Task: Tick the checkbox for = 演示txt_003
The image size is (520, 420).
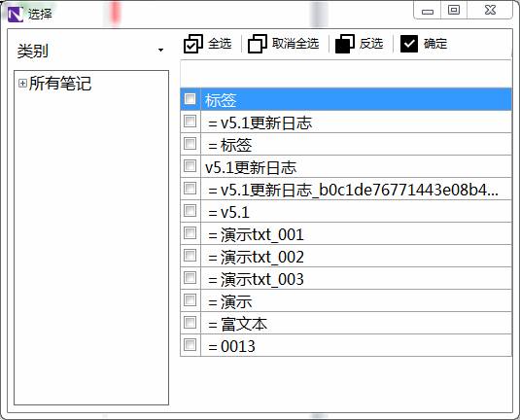Action: 191,278
